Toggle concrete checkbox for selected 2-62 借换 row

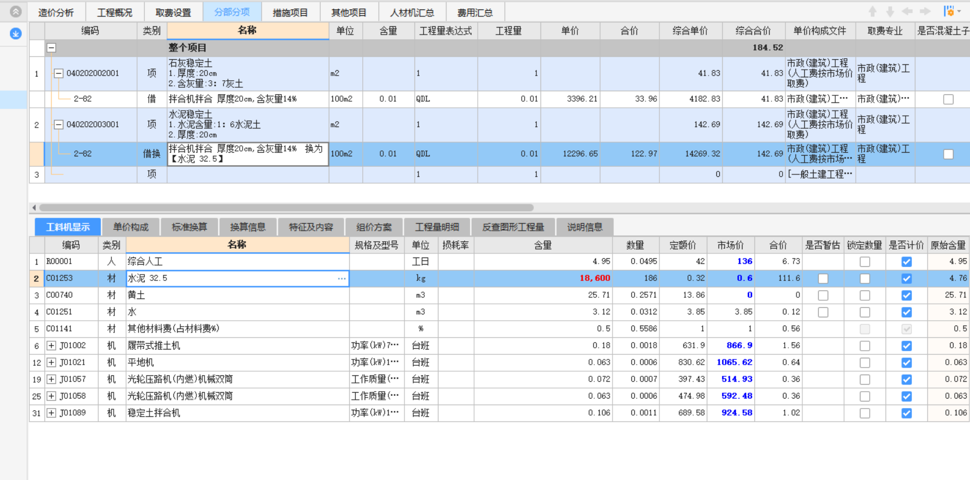[948, 155]
